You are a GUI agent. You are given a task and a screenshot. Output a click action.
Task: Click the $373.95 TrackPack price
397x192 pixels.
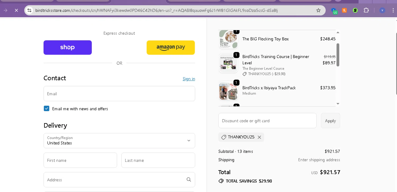[x=328, y=88]
